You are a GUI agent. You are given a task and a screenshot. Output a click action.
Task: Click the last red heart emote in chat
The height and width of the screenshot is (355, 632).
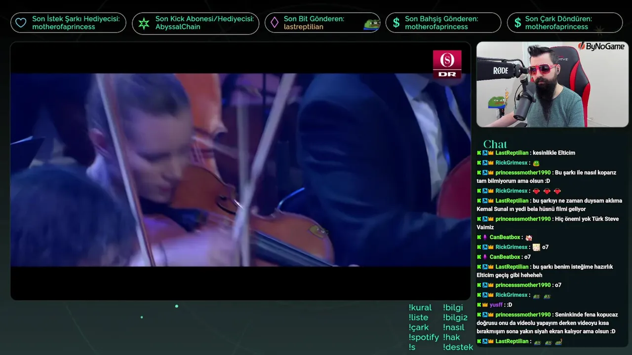click(x=557, y=191)
